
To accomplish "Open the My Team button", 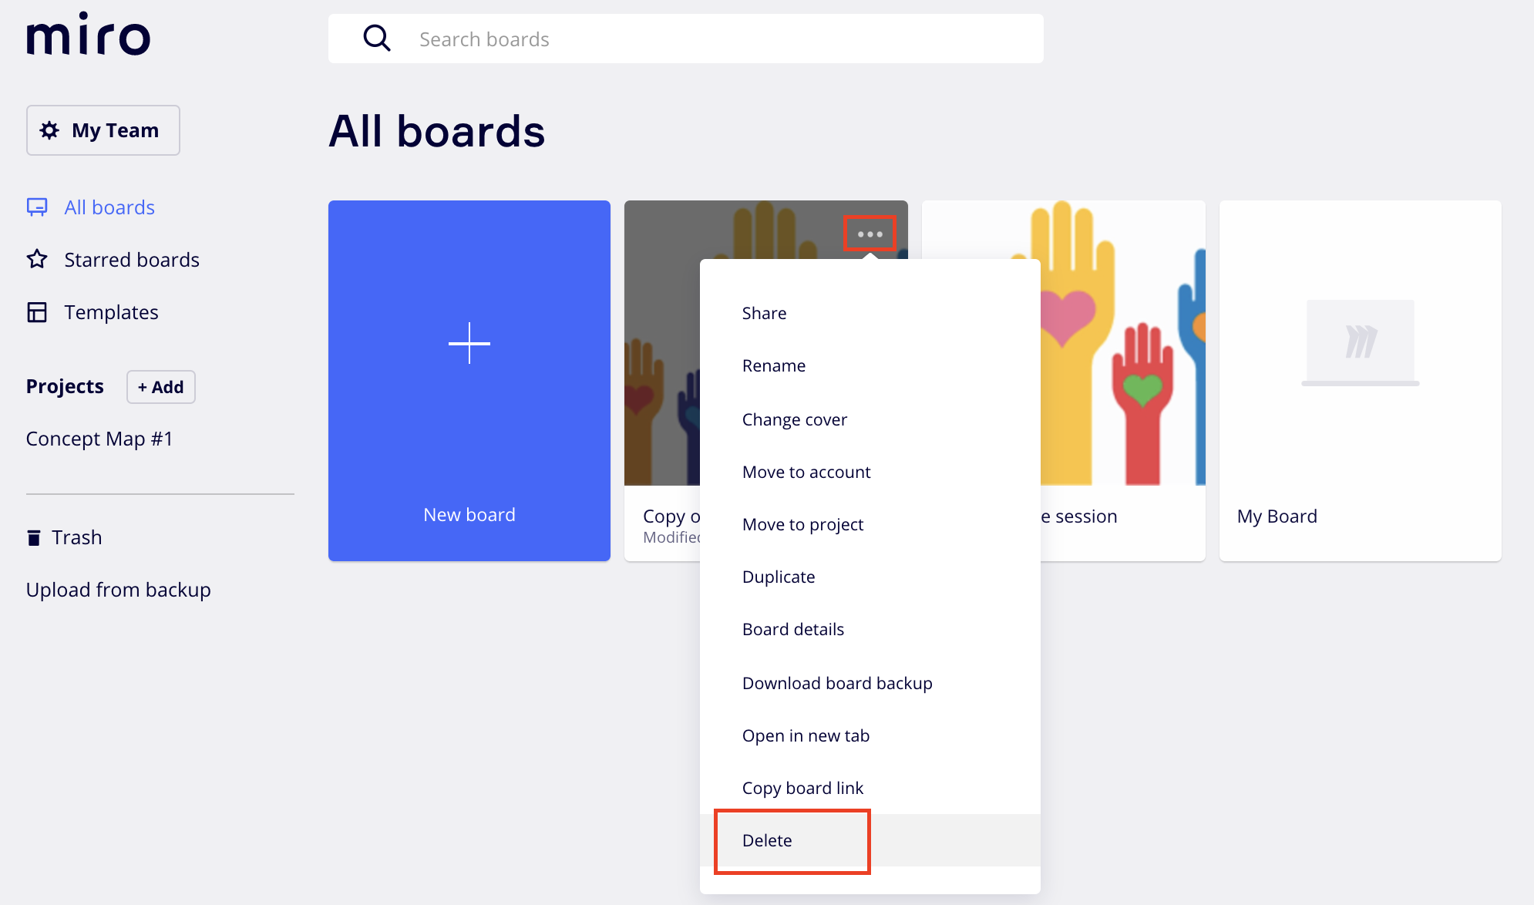I will (103, 130).
